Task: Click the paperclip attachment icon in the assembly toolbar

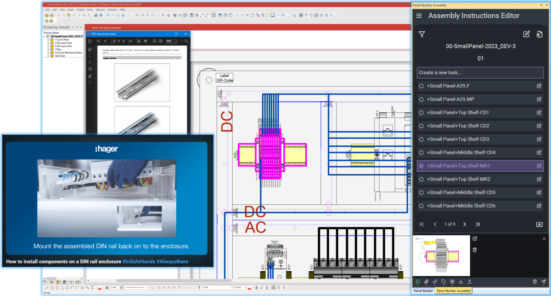Action: click(x=426, y=281)
